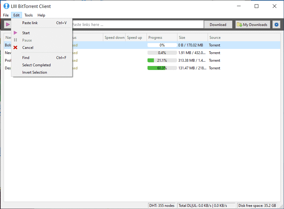Sort by Source column header
The height and width of the screenshot is (209, 284).
[244, 38]
